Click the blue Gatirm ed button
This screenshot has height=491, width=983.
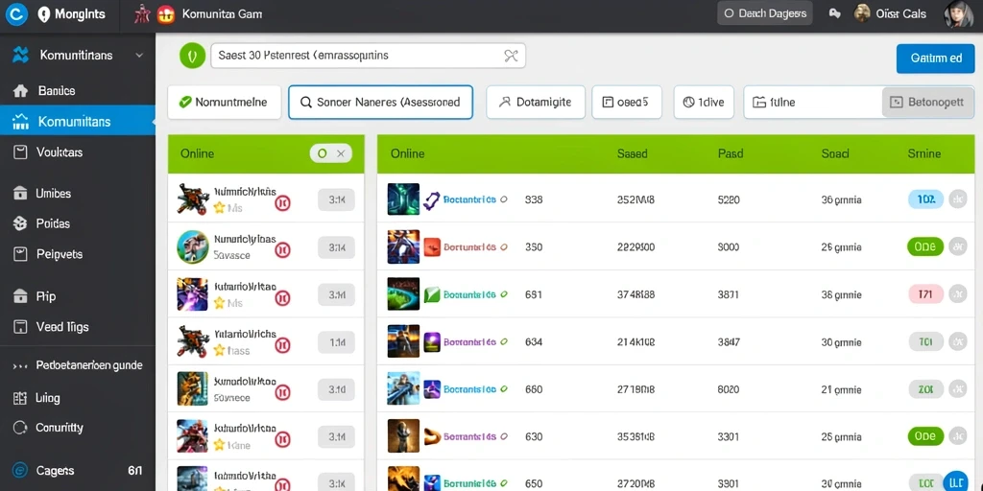pos(936,58)
